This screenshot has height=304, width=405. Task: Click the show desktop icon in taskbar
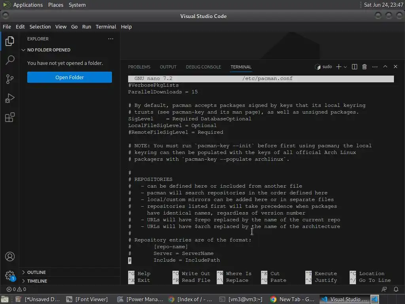click(5, 299)
